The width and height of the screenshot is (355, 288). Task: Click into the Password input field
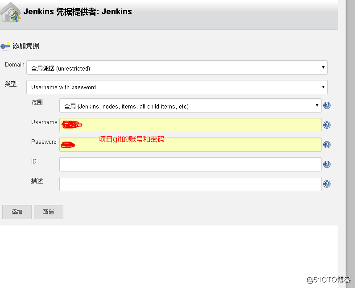click(x=190, y=145)
